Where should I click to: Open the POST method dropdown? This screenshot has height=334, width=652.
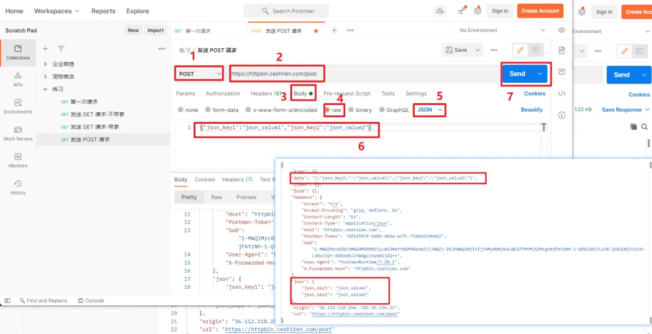(x=200, y=74)
